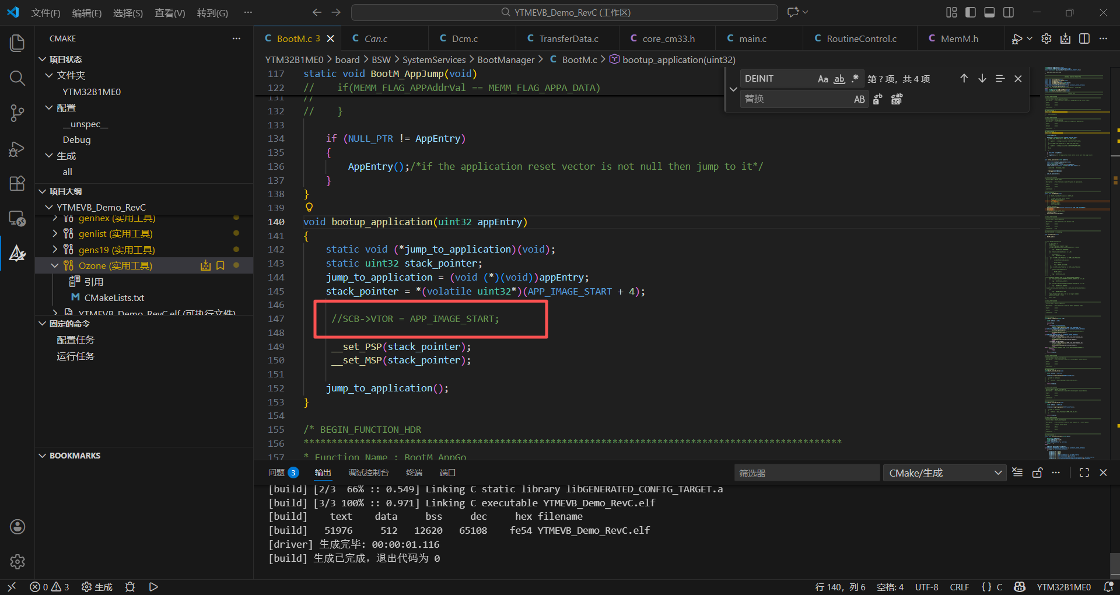Click the 生成 build button in status bar
Image resolution: width=1120 pixels, height=595 pixels.
97,587
